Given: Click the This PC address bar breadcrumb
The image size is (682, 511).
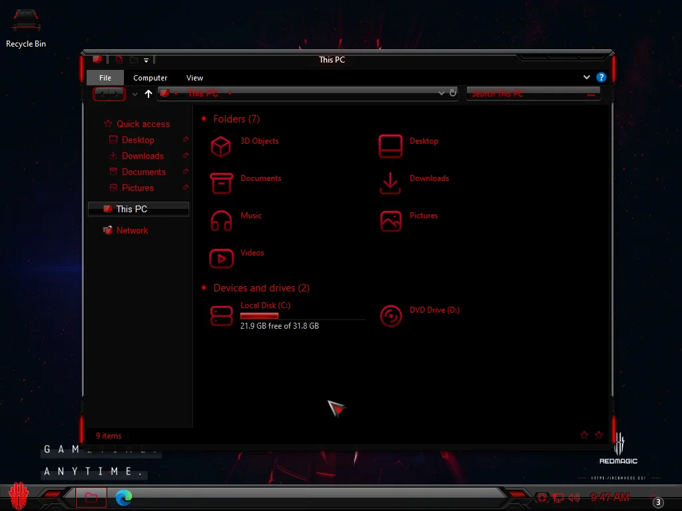Looking at the screenshot, I should [203, 93].
